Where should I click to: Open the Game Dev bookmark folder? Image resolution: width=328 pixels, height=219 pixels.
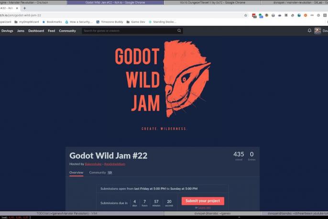click(136, 22)
